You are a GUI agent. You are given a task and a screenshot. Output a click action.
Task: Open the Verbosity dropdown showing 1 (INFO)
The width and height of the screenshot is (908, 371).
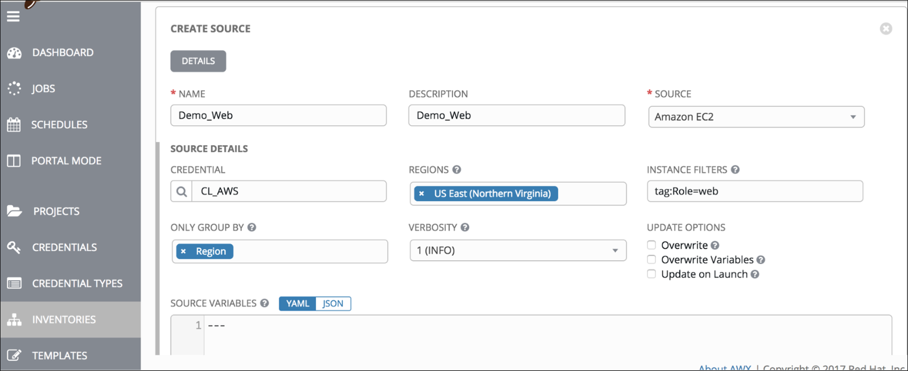pyautogui.click(x=518, y=251)
